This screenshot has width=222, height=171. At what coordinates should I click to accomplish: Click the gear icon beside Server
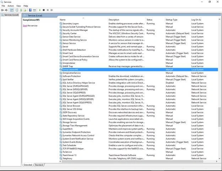(x=61, y=47)
